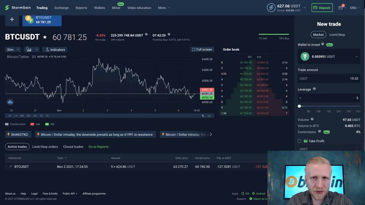The height and width of the screenshot is (205, 365).
Task: Enable the Take Profit checkbox
Action: click(x=299, y=141)
